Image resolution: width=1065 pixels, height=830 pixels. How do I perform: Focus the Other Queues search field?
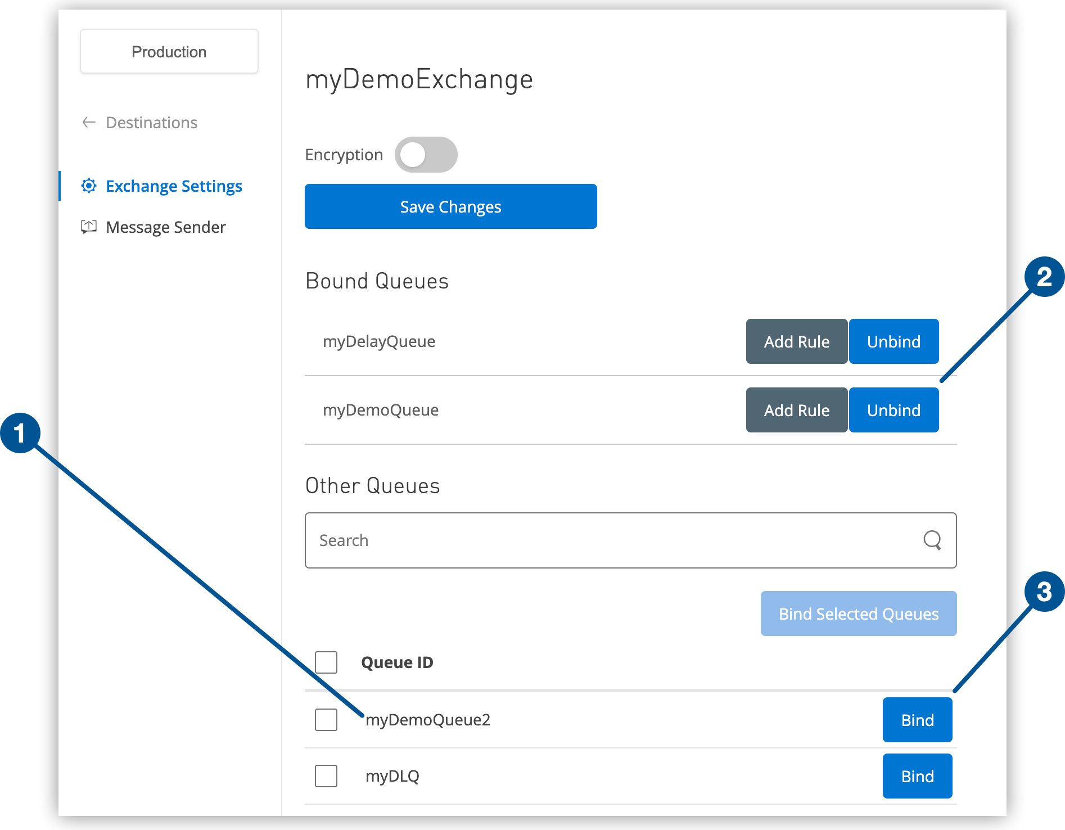click(x=613, y=540)
